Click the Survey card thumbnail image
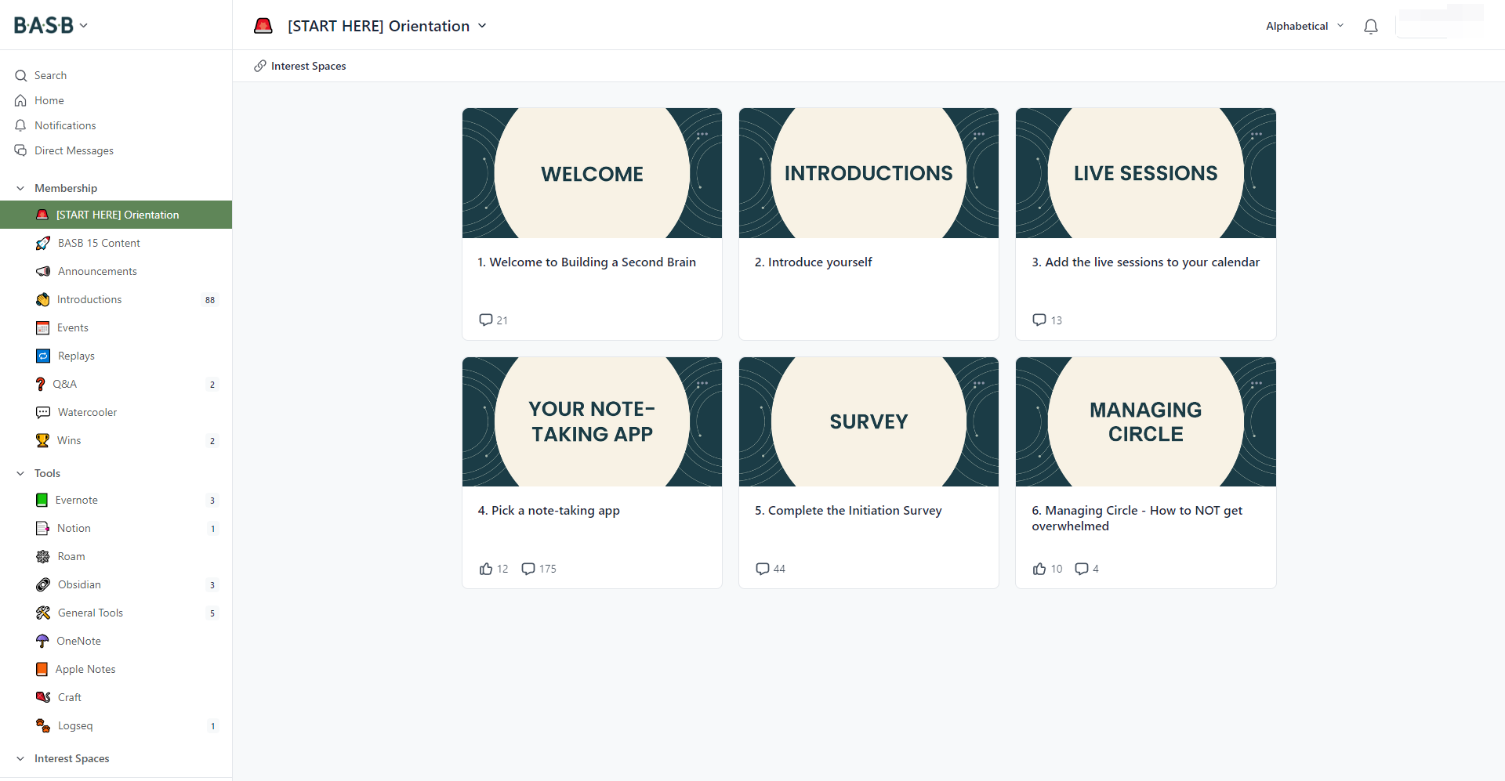This screenshot has height=781, width=1505. click(869, 421)
